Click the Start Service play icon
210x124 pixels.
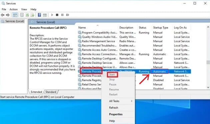[x=52, y=15]
